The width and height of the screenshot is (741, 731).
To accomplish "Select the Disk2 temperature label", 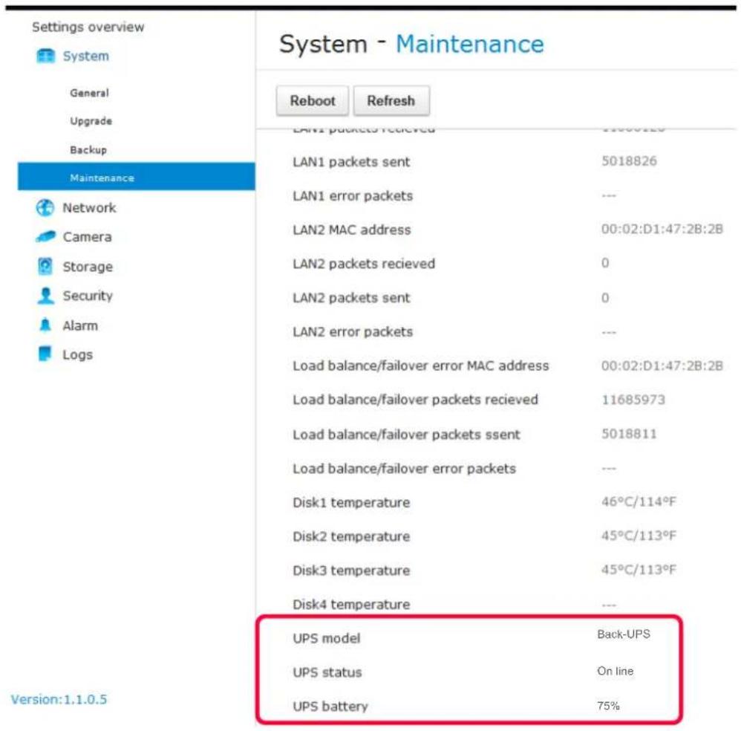I will point(351,536).
